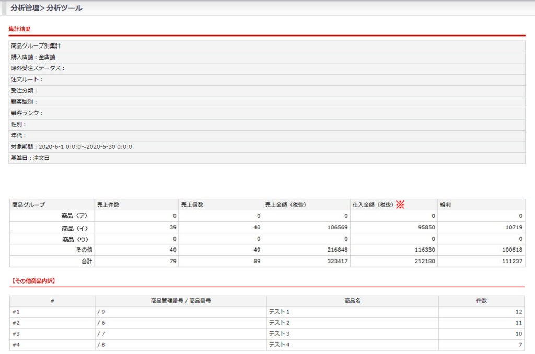Click the gross profit value 100518

coord(512,250)
